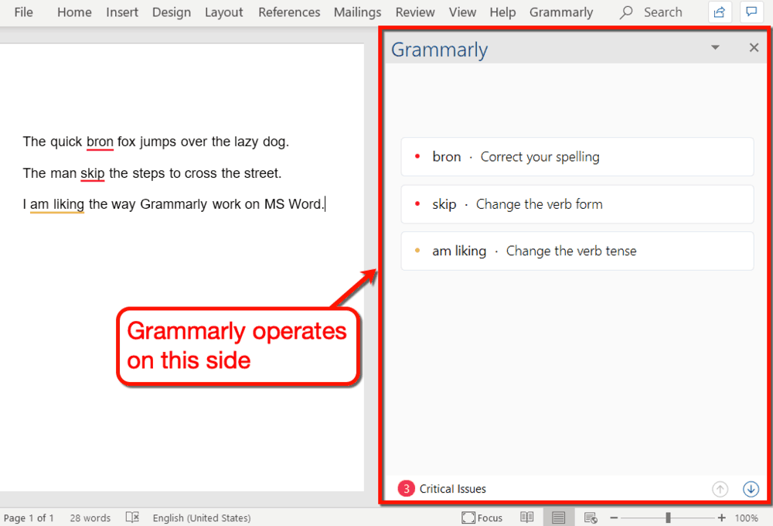Switch to Read Mode view icon
773x526 pixels.
pyautogui.click(x=527, y=517)
